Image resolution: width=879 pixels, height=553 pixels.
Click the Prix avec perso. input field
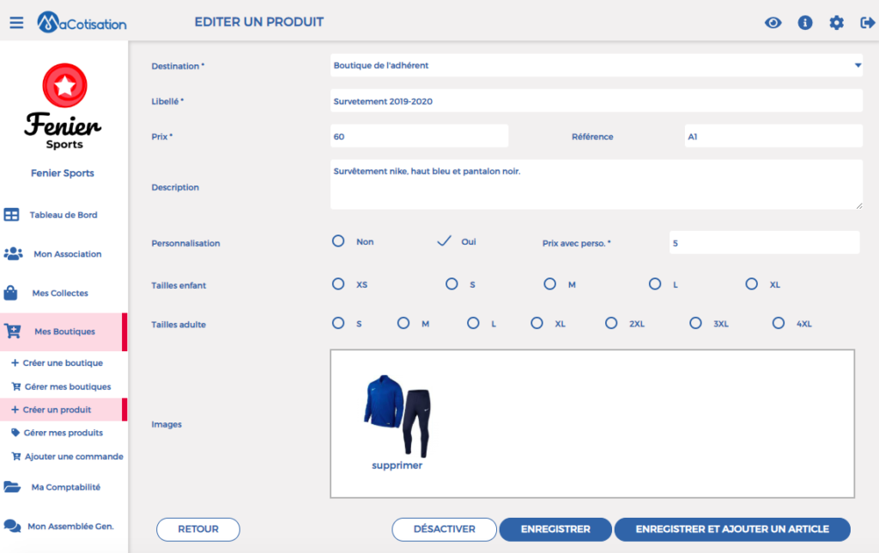pyautogui.click(x=764, y=243)
